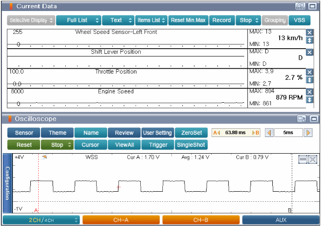Maximize the Current Data panel
This screenshot has height=227, width=322.
[x=312, y=6]
